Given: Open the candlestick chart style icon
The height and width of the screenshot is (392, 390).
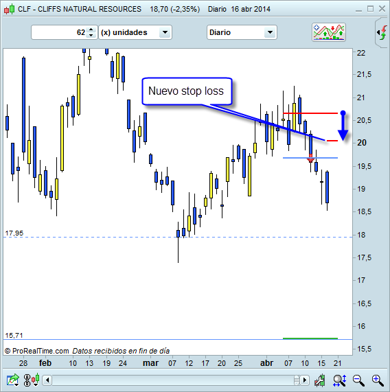Looking at the screenshot, I should coord(36,380).
